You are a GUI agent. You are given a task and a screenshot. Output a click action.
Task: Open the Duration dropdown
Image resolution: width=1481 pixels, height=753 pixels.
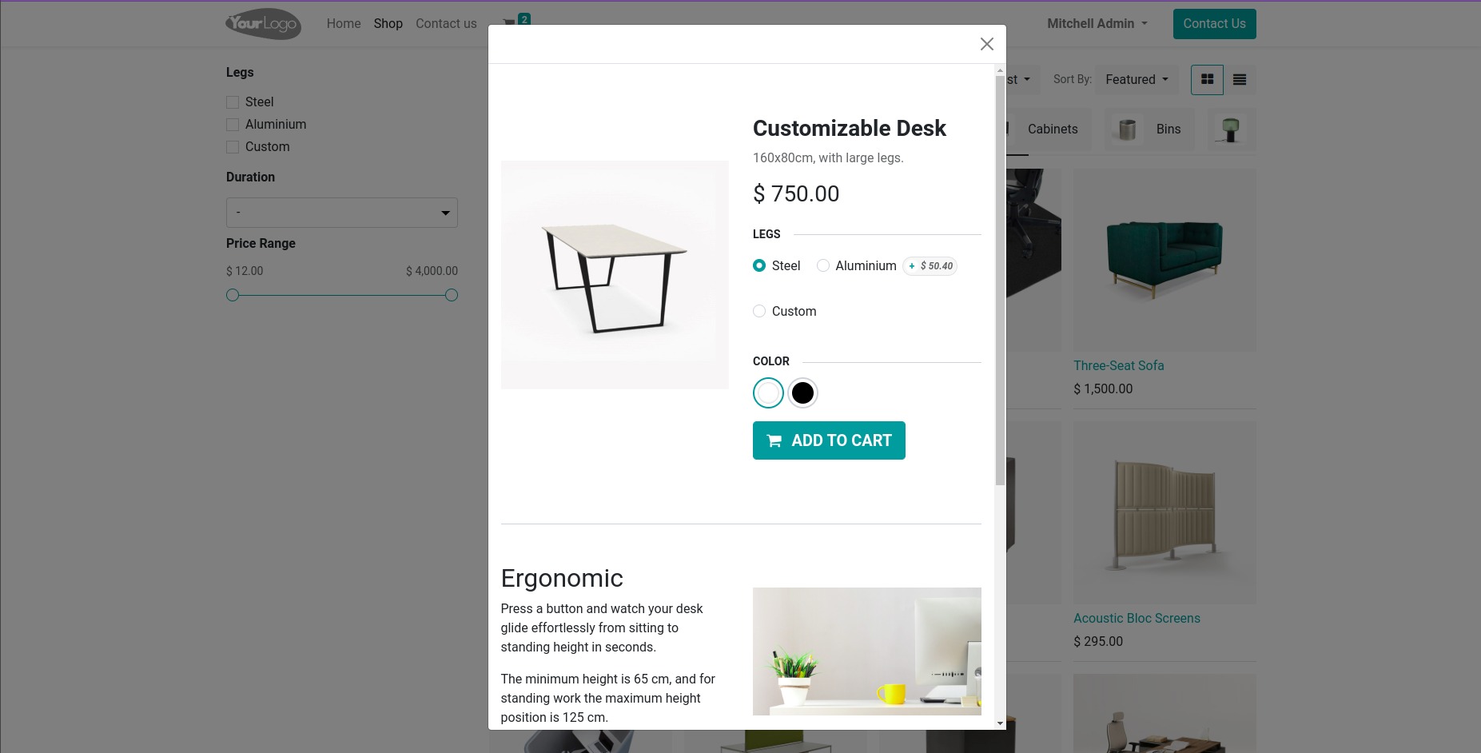342,213
